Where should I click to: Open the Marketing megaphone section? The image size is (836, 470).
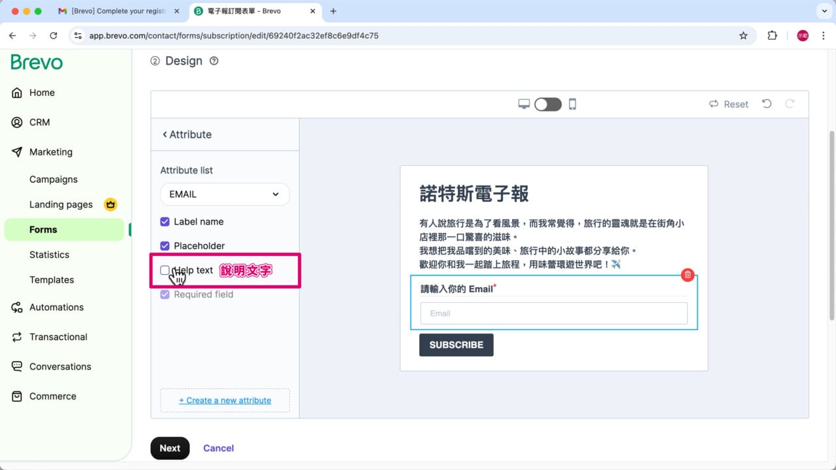[50, 151]
